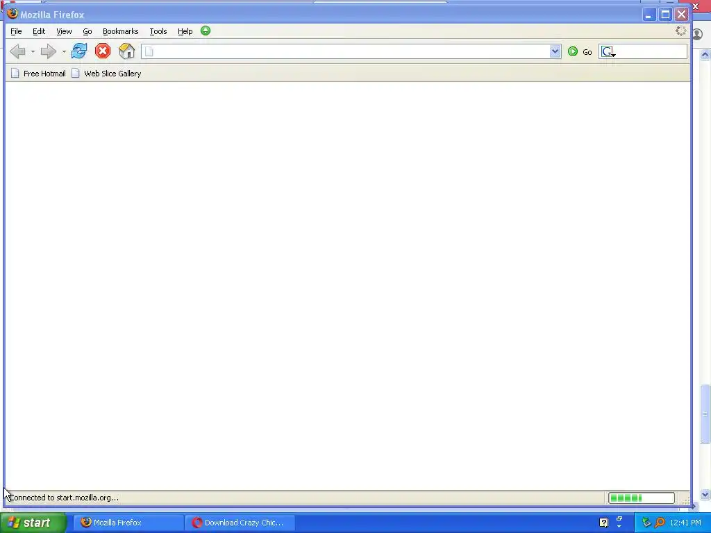
Task: Click the background window scroll up arrow
Action: click(x=705, y=55)
